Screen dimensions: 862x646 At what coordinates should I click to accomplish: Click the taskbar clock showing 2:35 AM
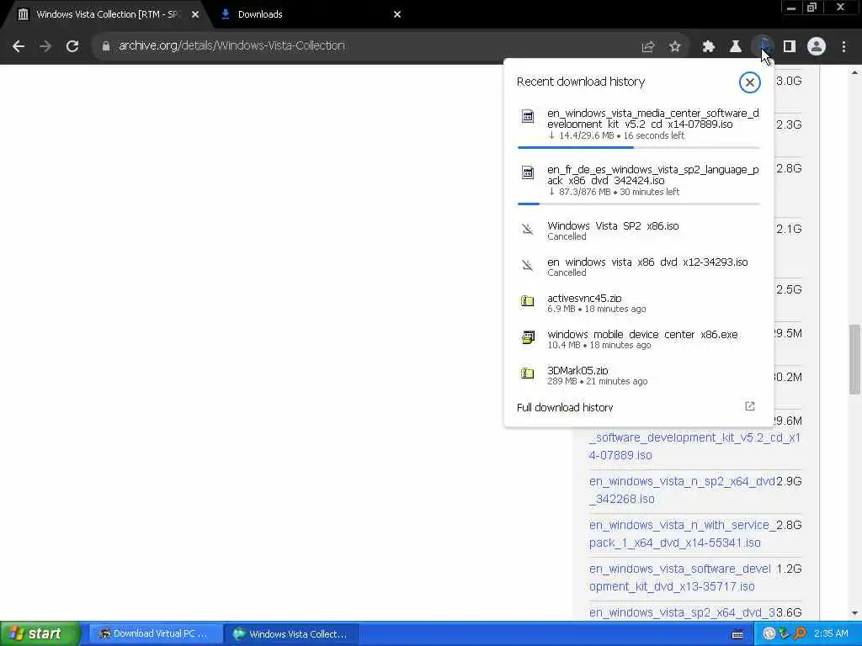pos(831,633)
